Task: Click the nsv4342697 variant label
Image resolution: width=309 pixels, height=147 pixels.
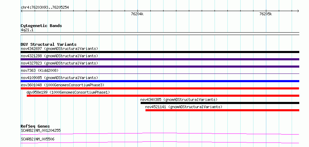Action: tap(59, 49)
